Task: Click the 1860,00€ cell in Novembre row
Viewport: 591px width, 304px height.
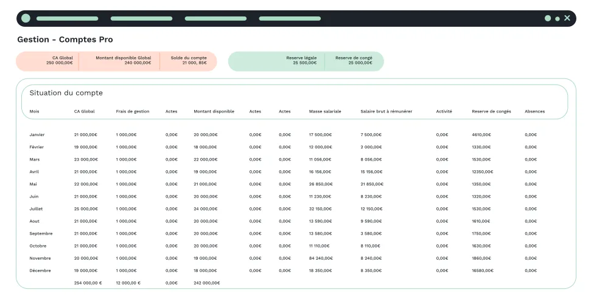Action: pyautogui.click(x=481, y=258)
